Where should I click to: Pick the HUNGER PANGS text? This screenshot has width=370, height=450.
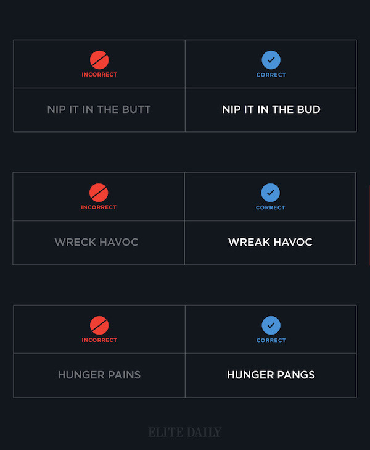(x=271, y=375)
